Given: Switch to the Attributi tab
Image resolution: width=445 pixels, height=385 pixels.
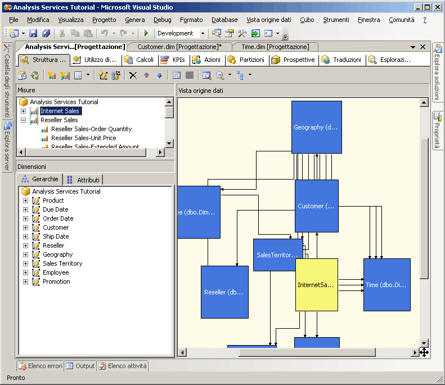Looking at the screenshot, I should pos(83,180).
